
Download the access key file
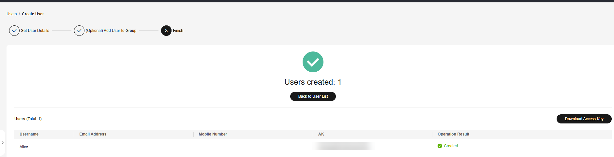(584, 119)
